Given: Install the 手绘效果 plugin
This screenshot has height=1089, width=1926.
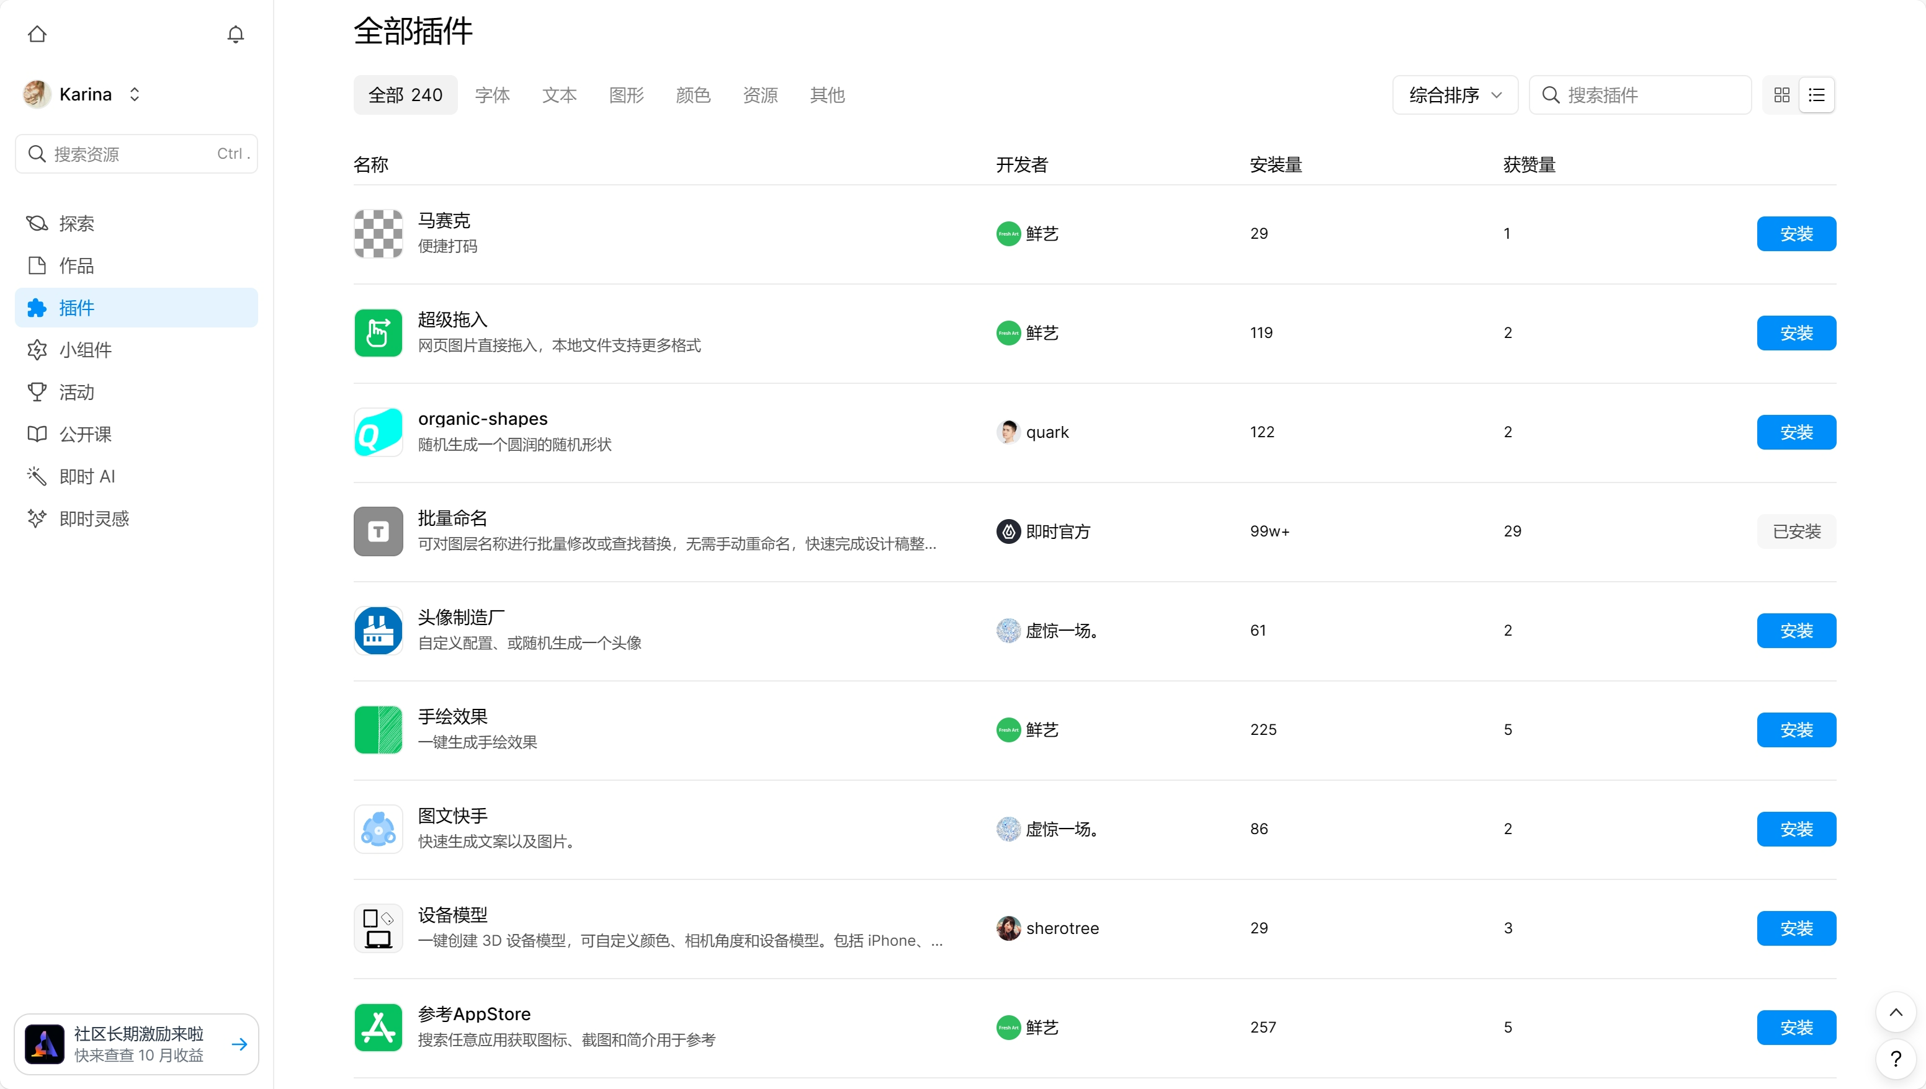Looking at the screenshot, I should [x=1796, y=730].
